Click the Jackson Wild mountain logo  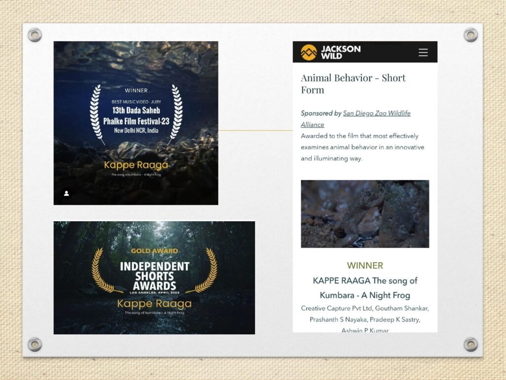click(309, 52)
